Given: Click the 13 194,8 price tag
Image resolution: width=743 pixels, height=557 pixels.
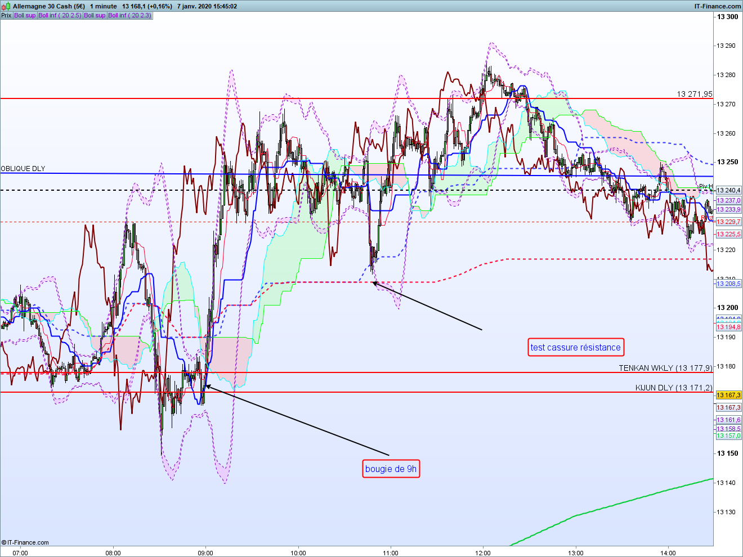Looking at the screenshot, I should tap(729, 327).
